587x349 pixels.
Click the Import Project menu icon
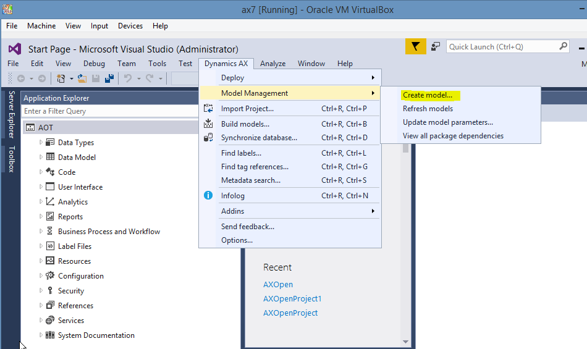208,109
